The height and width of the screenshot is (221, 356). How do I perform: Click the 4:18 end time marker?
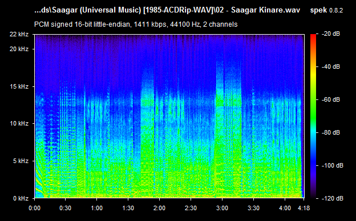coord(304,208)
